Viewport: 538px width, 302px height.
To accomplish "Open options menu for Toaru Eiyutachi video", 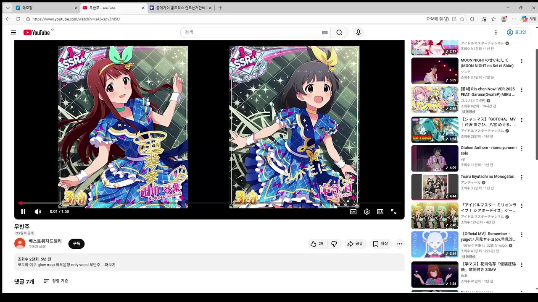I will (x=522, y=177).
